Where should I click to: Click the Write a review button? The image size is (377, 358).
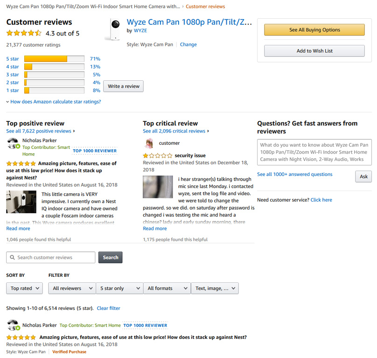124,86
